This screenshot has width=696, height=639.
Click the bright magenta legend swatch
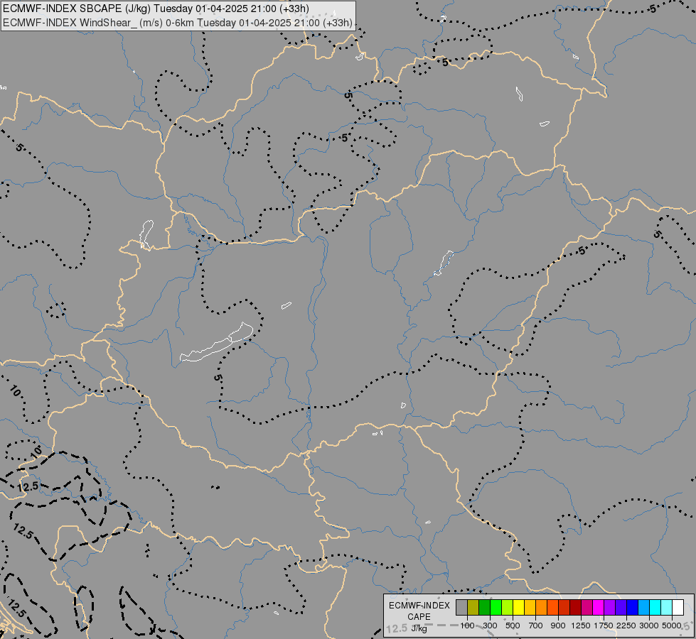(599, 607)
